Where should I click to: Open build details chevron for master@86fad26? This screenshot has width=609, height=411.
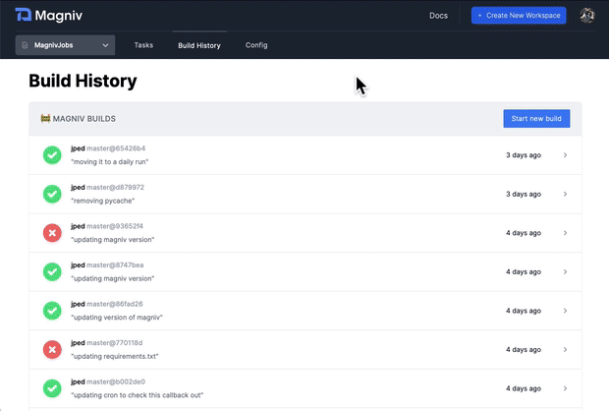click(565, 311)
